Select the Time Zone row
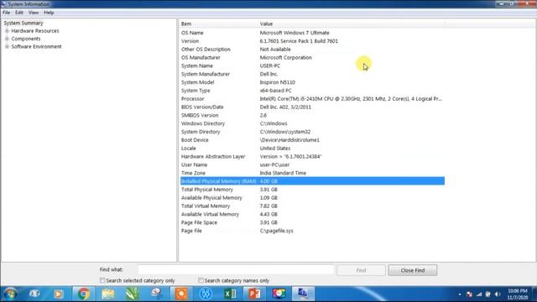This screenshot has width=537, height=302. [x=312, y=173]
